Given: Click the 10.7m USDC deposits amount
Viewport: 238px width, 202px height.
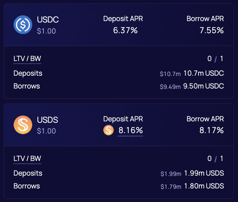Looking at the screenshot, I should (203, 73).
